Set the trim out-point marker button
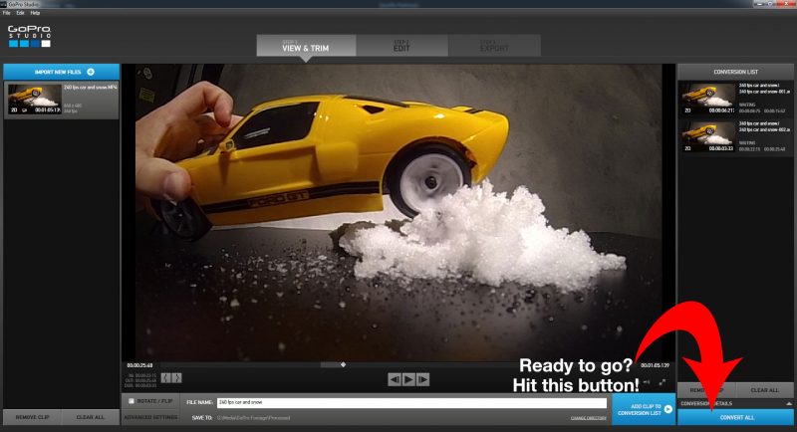The image size is (797, 432). click(x=176, y=378)
